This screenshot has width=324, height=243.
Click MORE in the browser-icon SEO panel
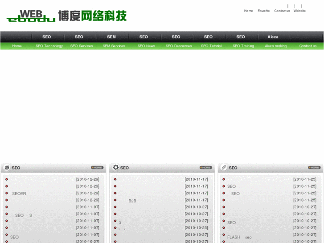point(97,168)
